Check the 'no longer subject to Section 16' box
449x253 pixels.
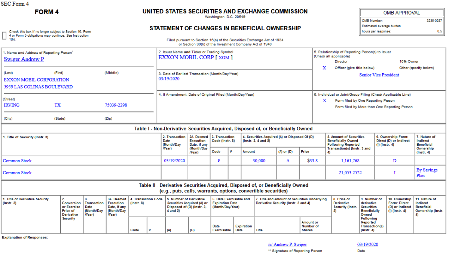point(4,36)
